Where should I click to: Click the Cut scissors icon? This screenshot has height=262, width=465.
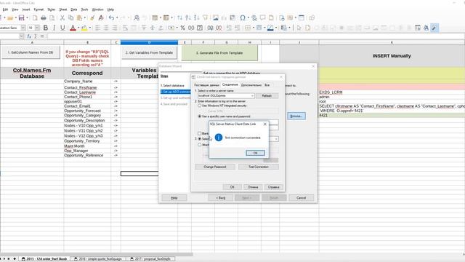click(x=62, y=18)
